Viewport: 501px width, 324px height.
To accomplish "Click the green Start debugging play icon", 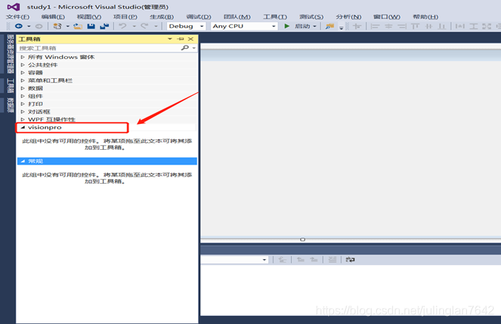I will pyautogui.click(x=287, y=26).
